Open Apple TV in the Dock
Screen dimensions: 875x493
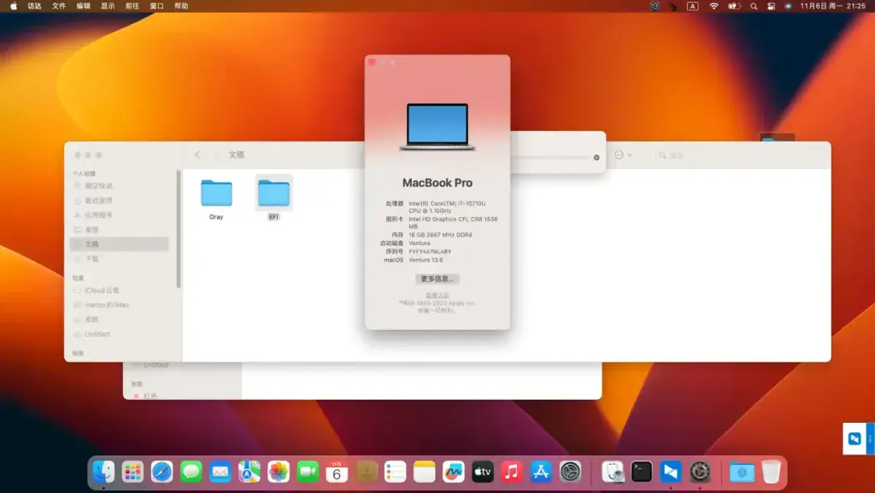pyautogui.click(x=483, y=472)
